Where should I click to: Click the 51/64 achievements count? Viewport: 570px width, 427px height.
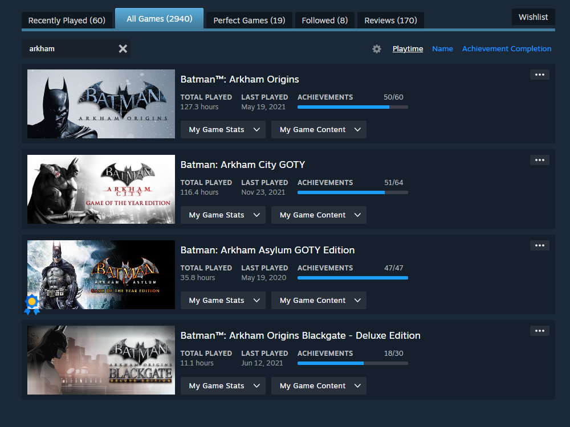pyautogui.click(x=394, y=182)
